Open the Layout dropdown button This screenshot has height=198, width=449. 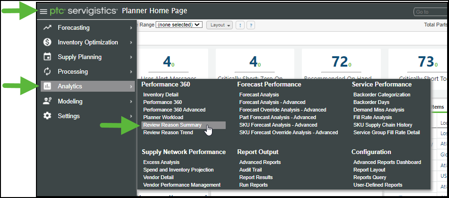(220, 25)
